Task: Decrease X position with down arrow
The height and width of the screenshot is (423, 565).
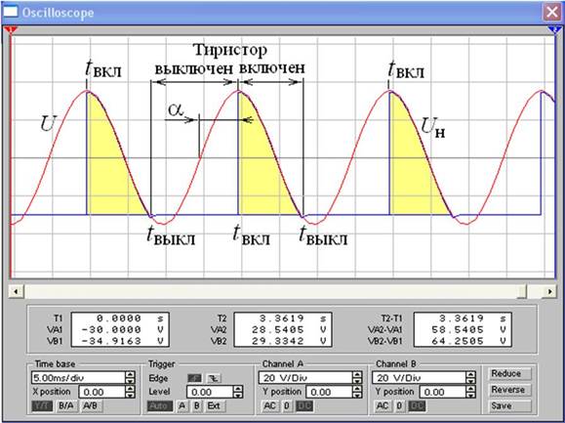Action: [130, 396]
